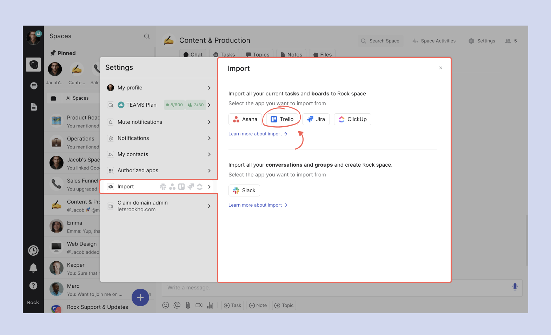Open the task list icon in sidebar
The image size is (551, 335).
[x=34, y=86]
